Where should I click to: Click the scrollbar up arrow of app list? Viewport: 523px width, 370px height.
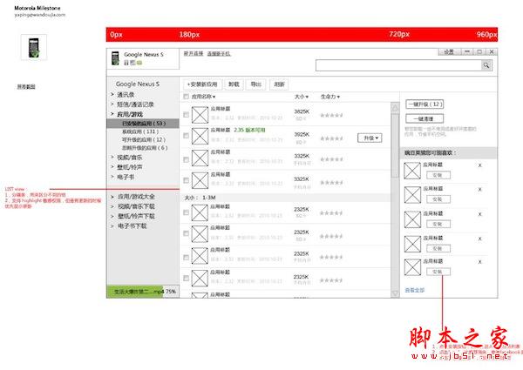395,108
